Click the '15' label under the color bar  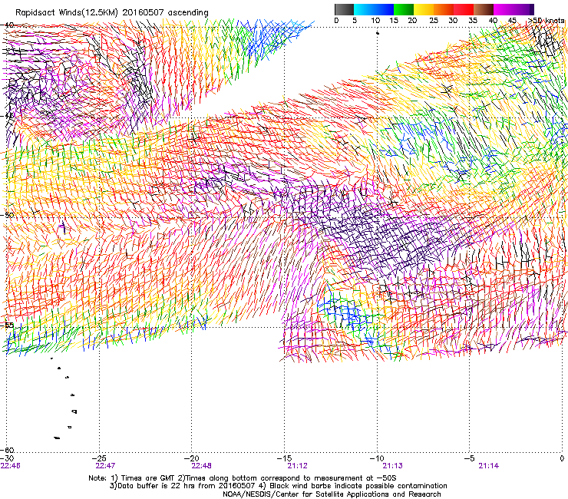tap(394, 21)
